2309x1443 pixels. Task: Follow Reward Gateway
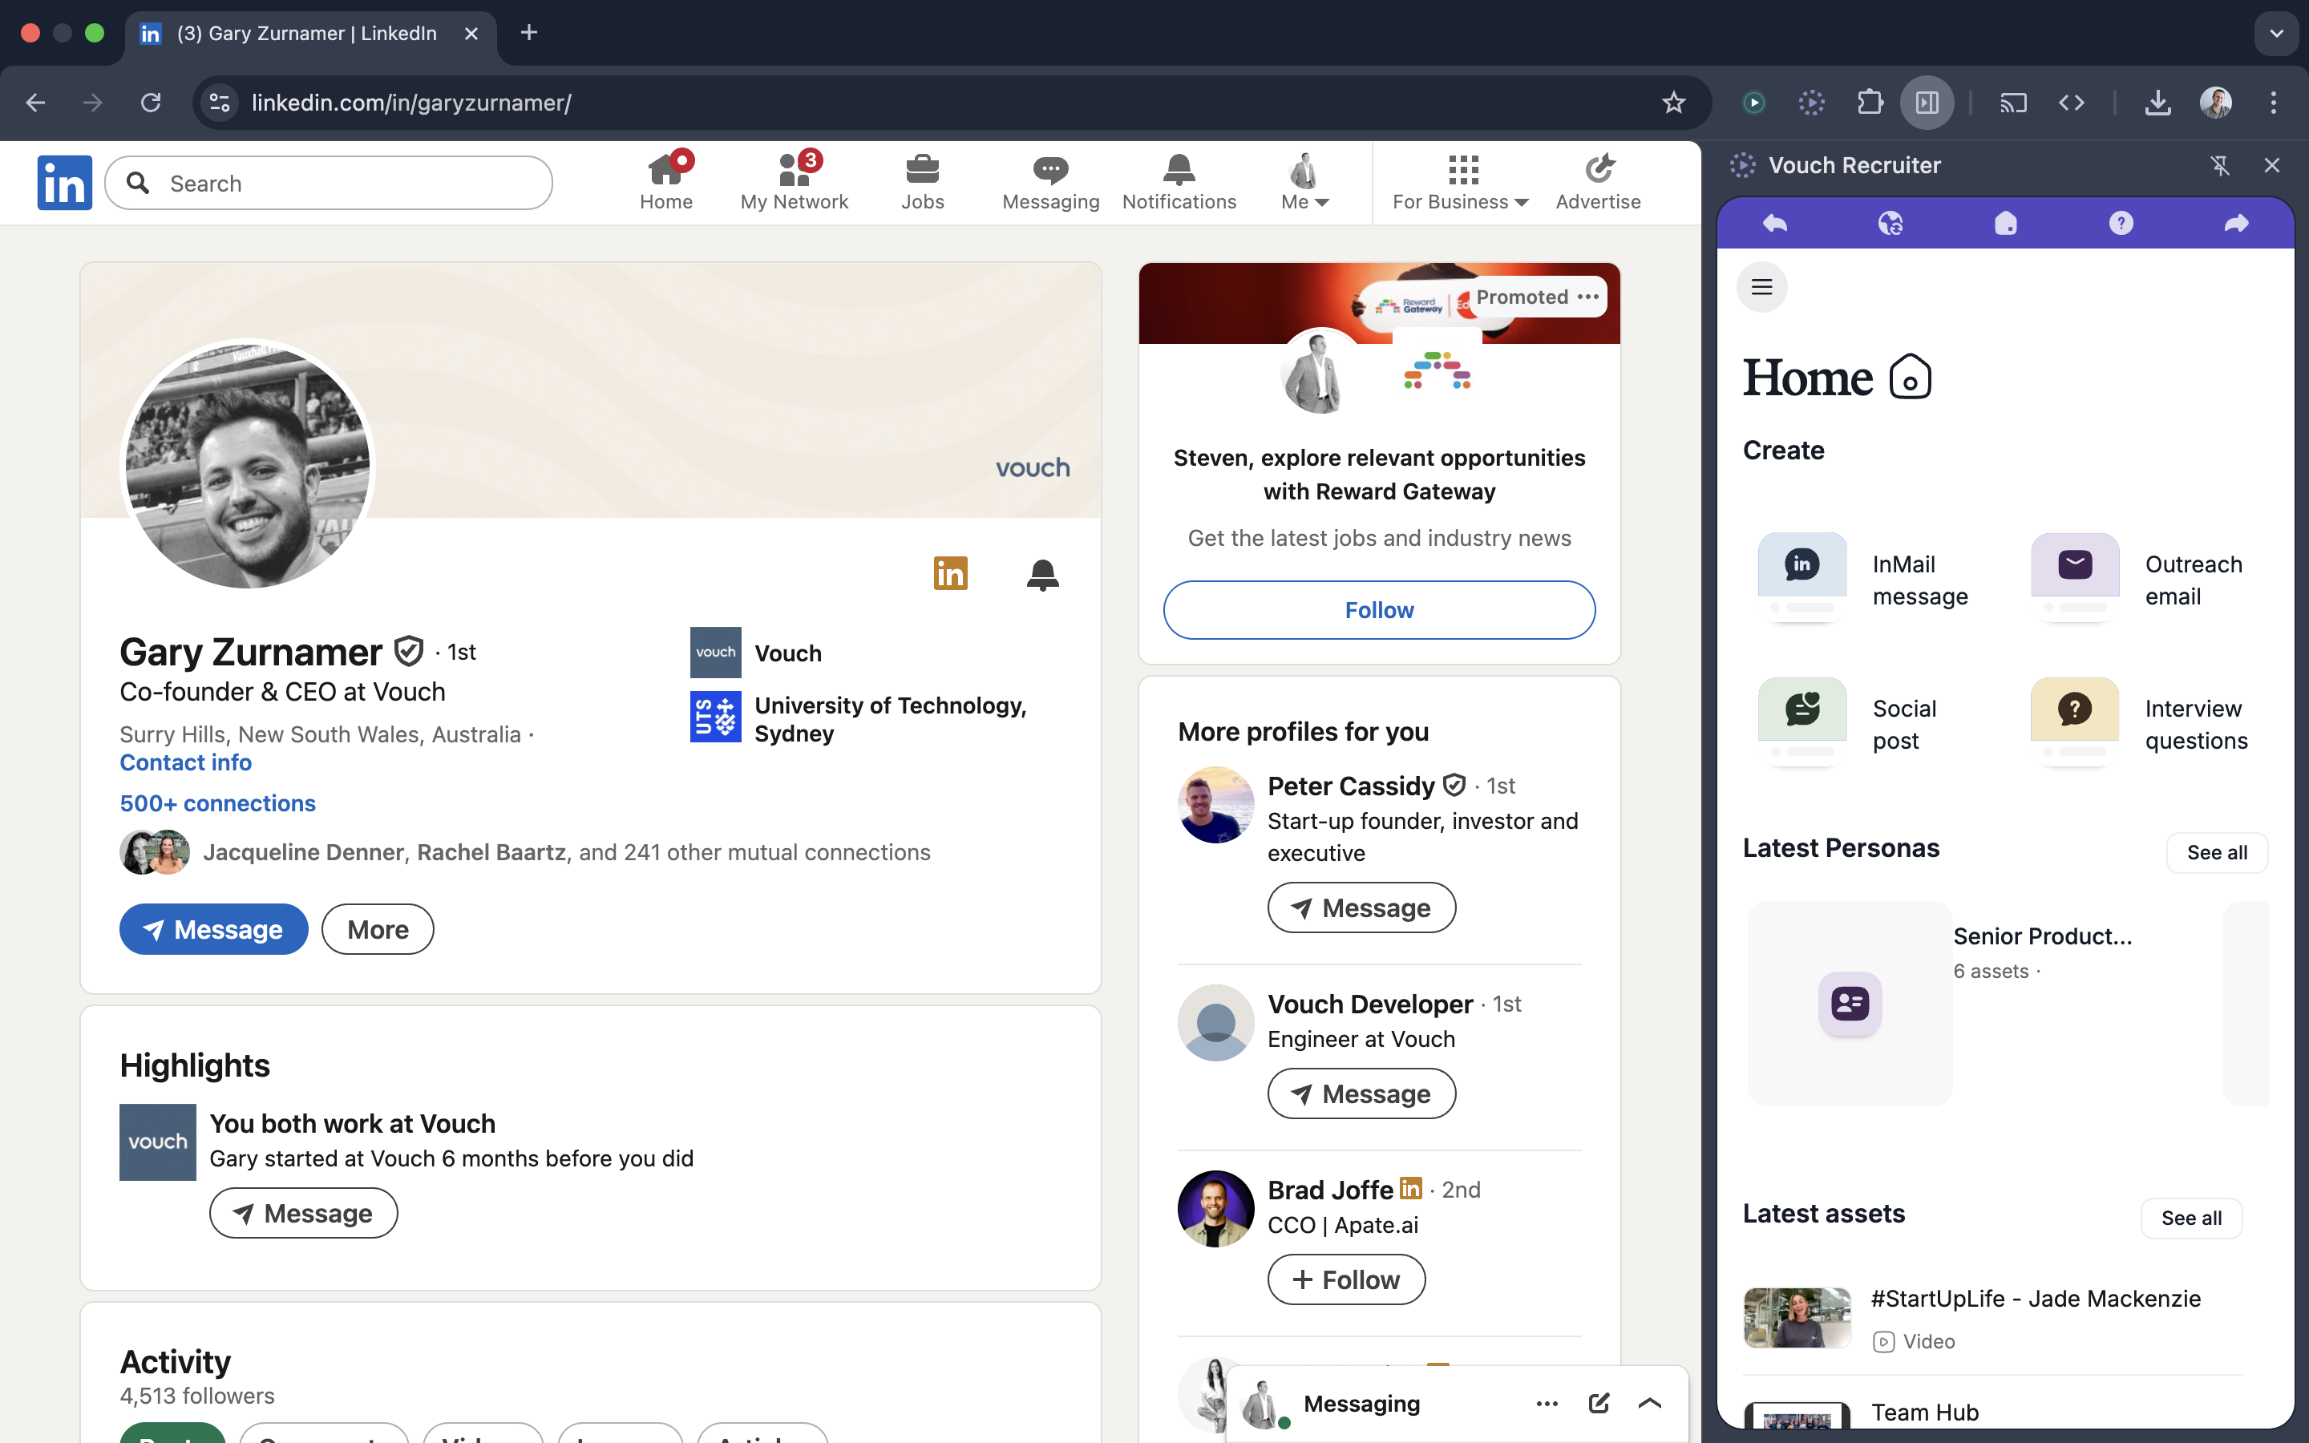[x=1379, y=610]
